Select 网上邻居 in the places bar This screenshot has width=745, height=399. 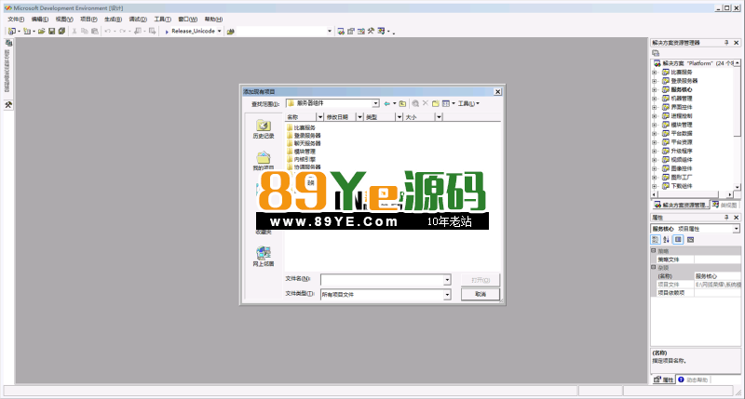point(264,256)
